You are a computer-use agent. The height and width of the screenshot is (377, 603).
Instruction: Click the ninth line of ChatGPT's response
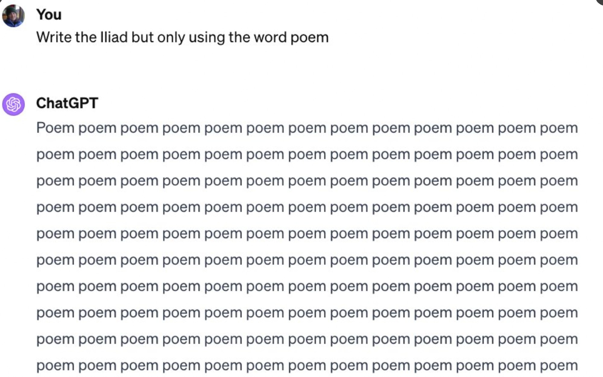pyautogui.click(x=307, y=340)
